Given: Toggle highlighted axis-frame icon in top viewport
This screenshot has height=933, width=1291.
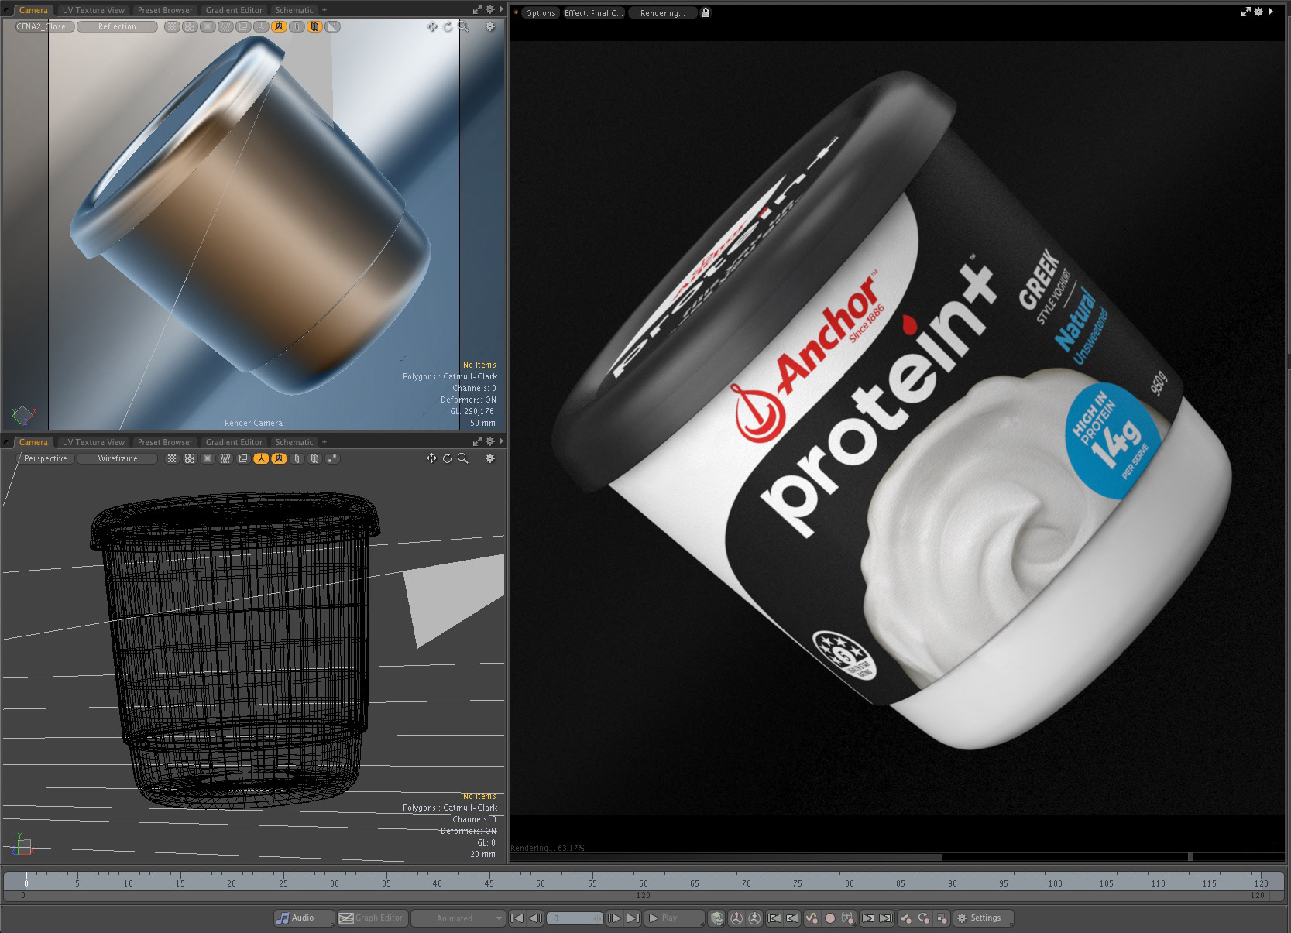Looking at the screenshot, I should pyautogui.click(x=279, y=26).
